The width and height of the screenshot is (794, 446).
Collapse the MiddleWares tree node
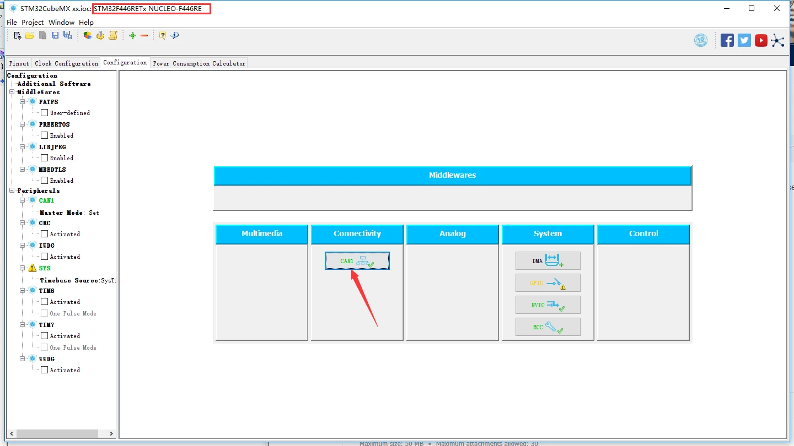(x=12, y=92)
